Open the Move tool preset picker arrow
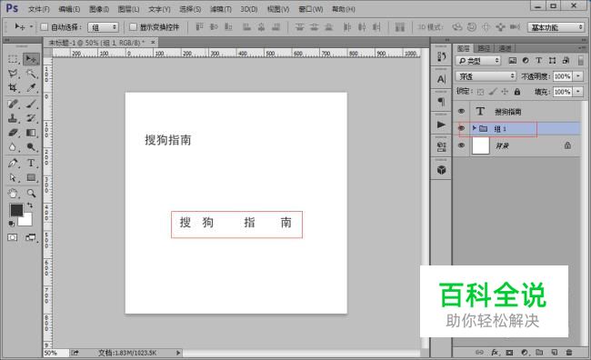The width and height of the screenshot is (591, 360). (x=31, y=26)
